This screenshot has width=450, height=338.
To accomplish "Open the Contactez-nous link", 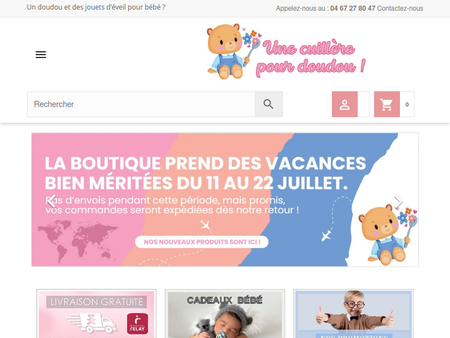I will tap(400, 8).
